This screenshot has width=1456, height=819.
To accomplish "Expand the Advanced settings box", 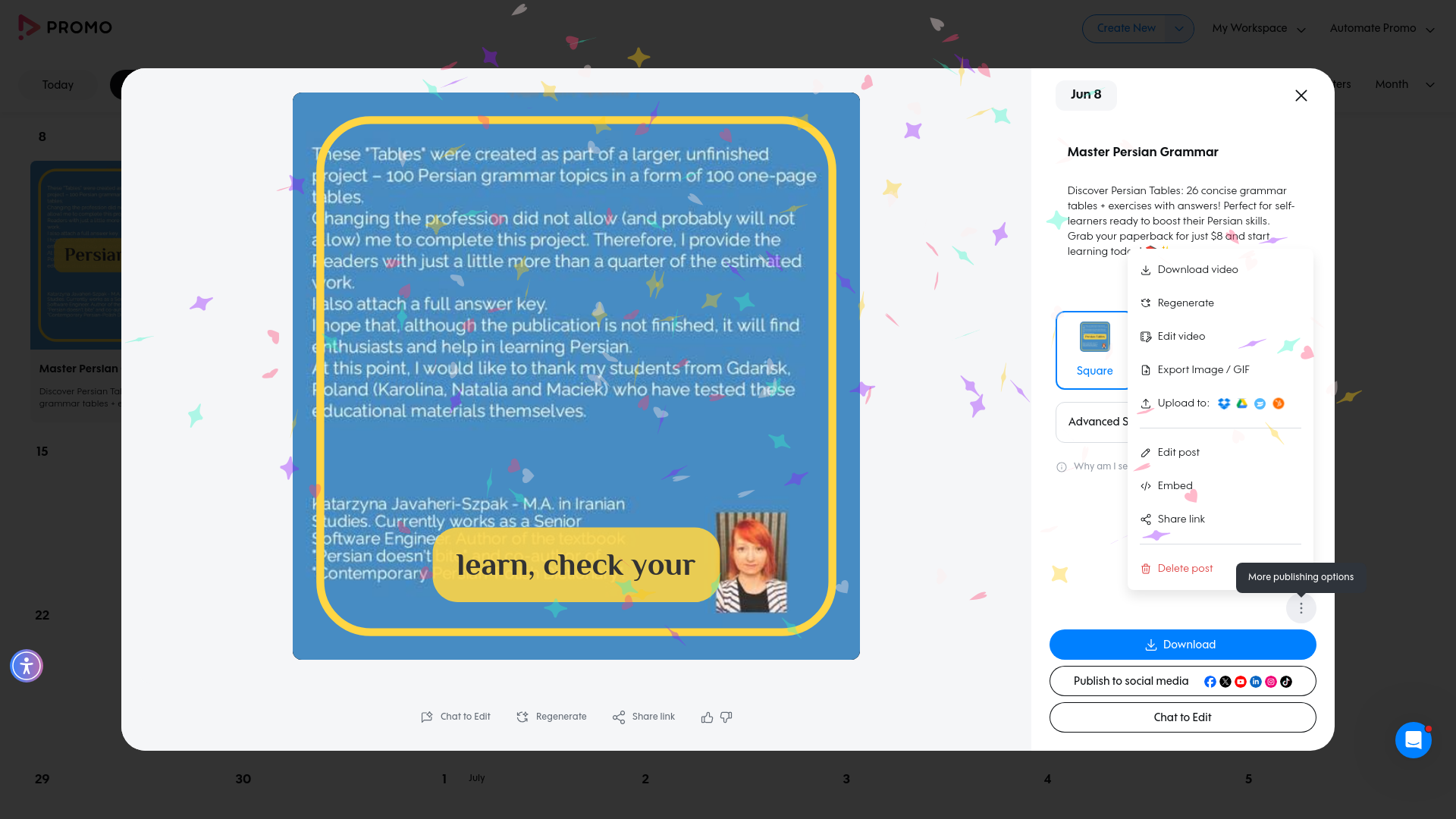I will (x=1092, y=422).
